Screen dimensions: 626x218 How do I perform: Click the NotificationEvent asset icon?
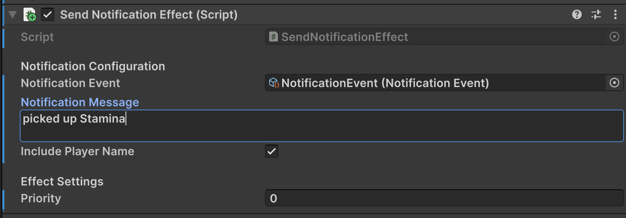coord(274,83)
